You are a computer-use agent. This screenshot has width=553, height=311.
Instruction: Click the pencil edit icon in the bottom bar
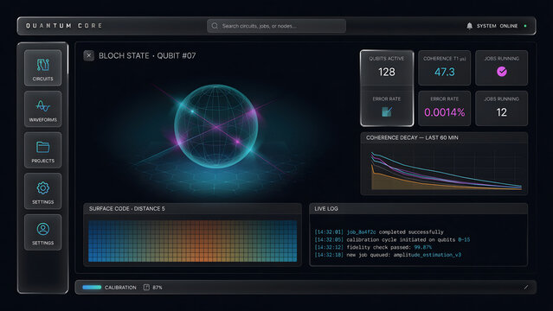pyautogui.click(x=526, y=288)
